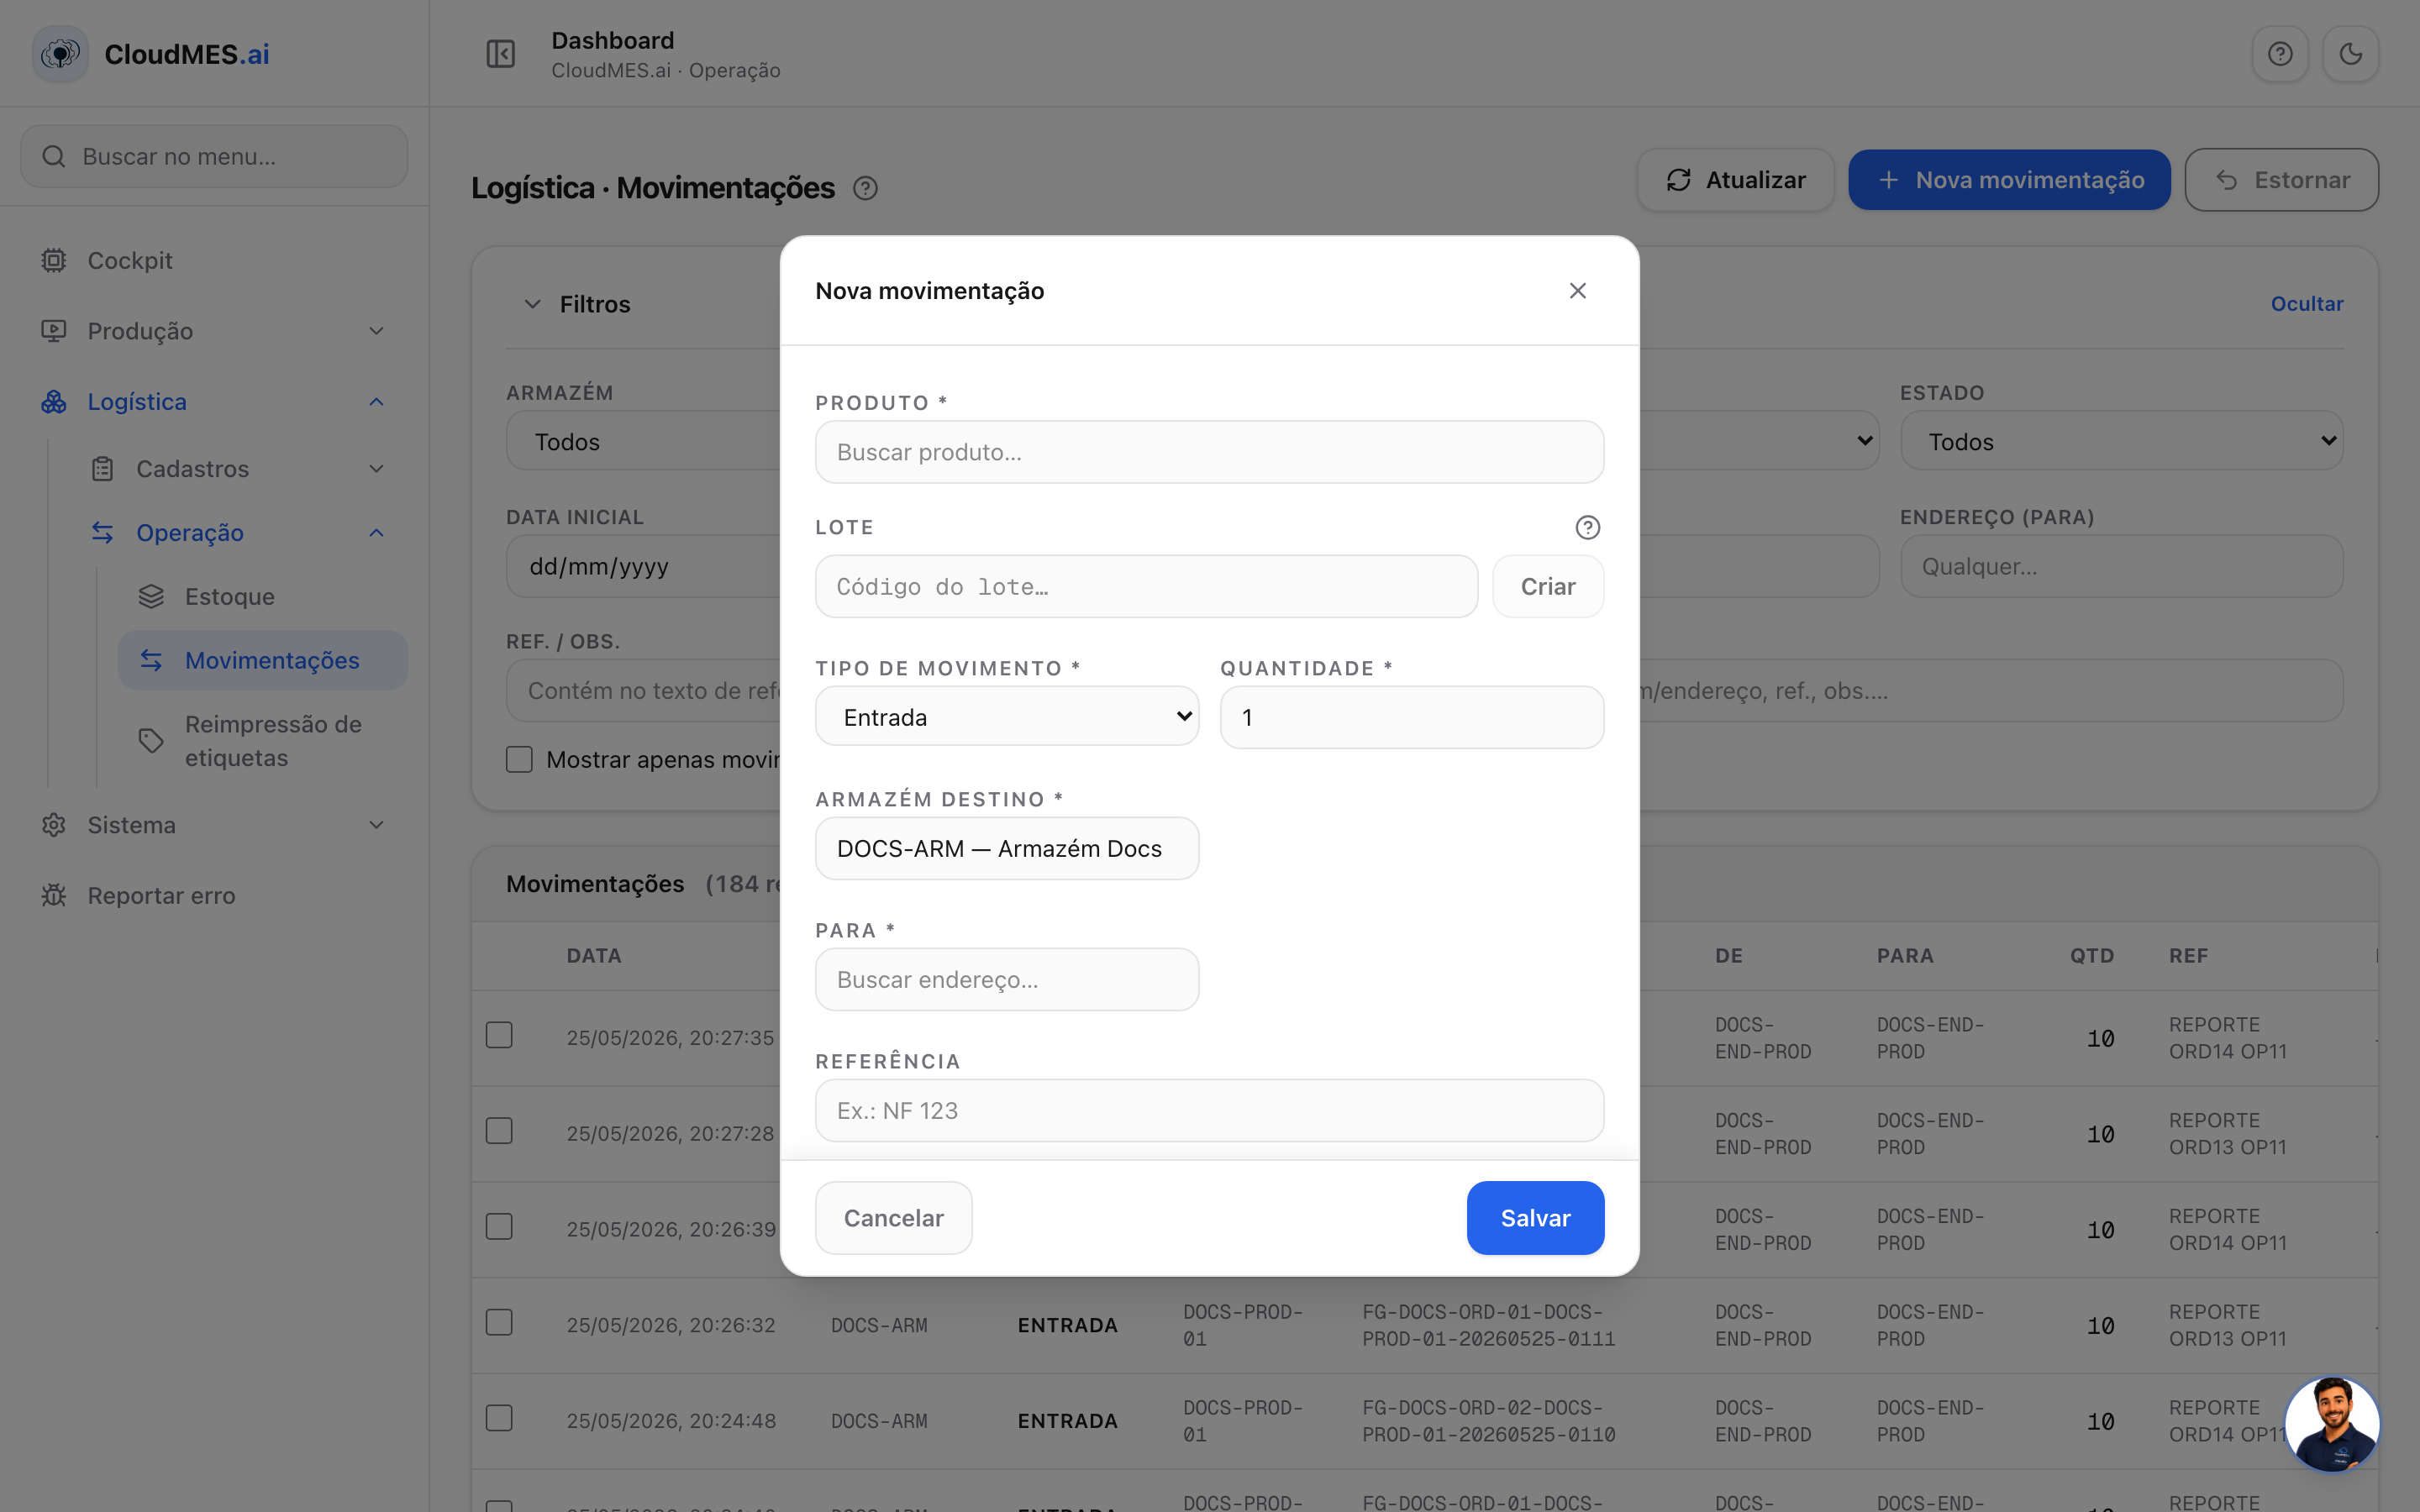Click the Cadastros clipboard icon

103,469
